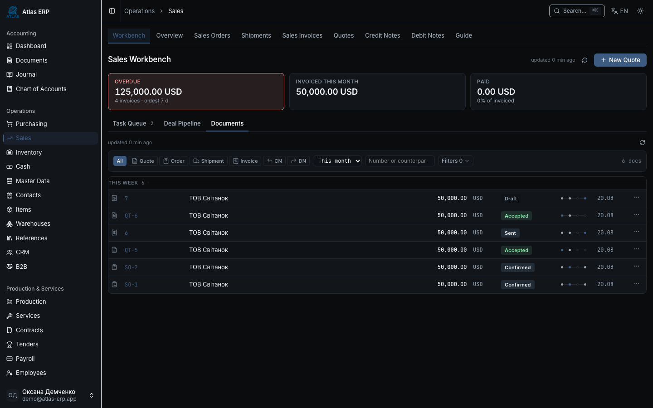The image size is (653, 408).
Task: Show All document types
Action: [120, 161]
